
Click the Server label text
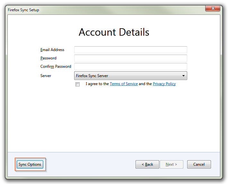[46, 76]
